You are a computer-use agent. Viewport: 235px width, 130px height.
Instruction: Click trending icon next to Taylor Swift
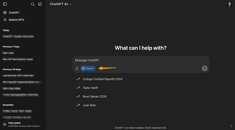point(78,88)
